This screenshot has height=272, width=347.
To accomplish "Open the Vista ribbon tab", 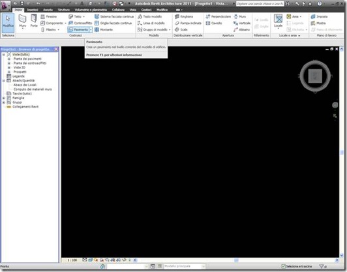I will (x=133, y=10).
